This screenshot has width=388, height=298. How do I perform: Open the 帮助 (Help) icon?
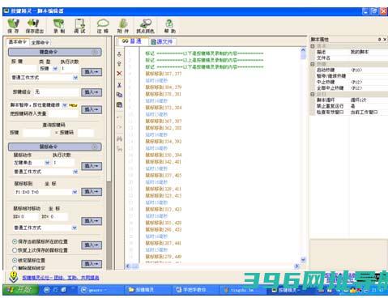pyautogui.click(x=170, y=26)
